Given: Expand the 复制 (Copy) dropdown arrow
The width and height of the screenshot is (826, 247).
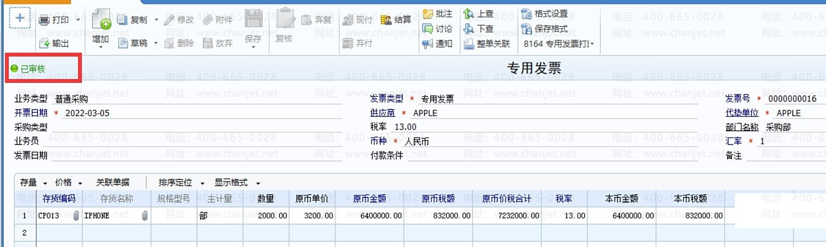Looking at the screenshot, I should click(x=156, y=20).
